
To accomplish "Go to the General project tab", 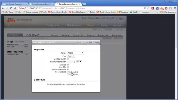I will pyautogui.click(x=65, y=35).
